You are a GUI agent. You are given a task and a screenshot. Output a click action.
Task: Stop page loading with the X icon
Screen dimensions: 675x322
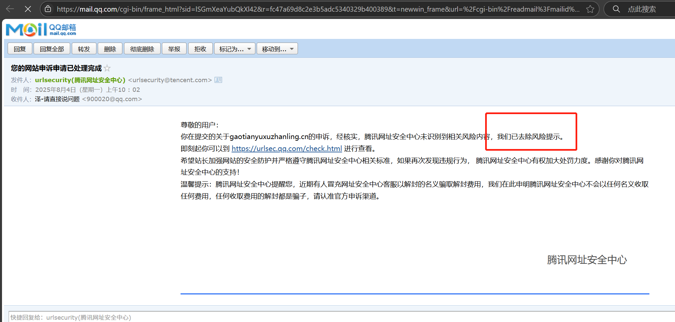(28, 9)
